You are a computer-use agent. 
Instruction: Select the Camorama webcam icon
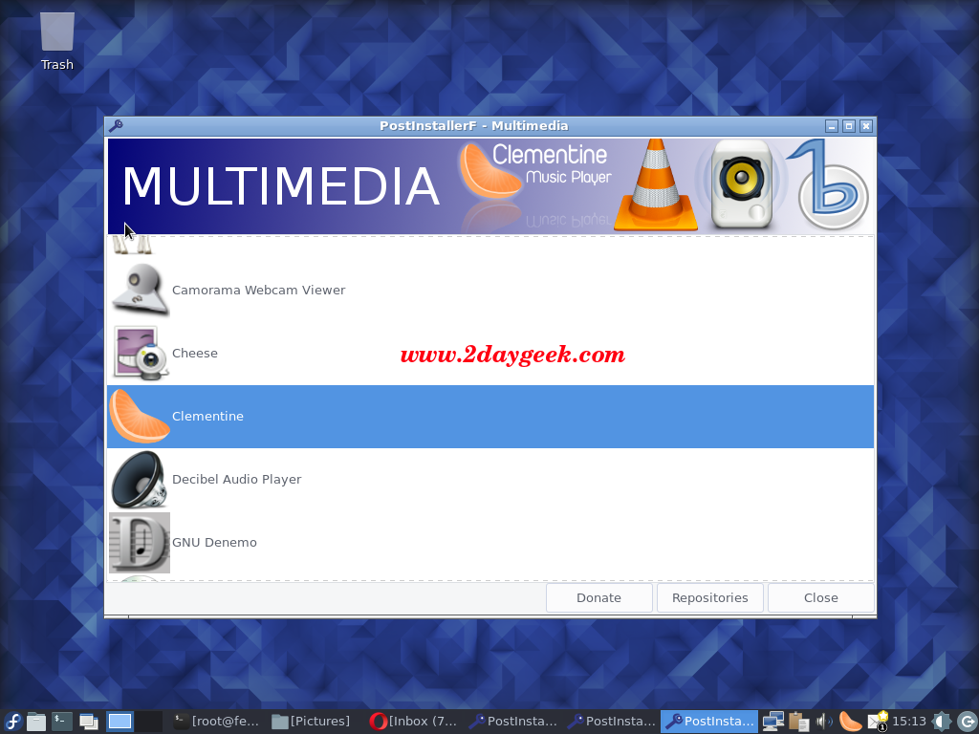click(140, 291)
